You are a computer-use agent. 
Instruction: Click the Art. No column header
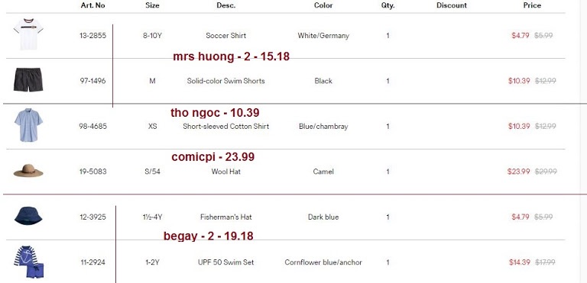point(92,5)
